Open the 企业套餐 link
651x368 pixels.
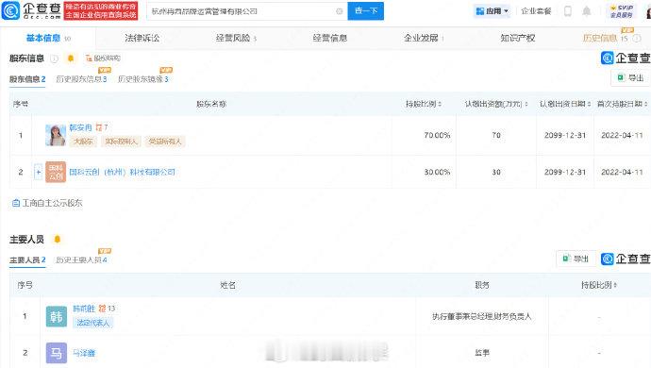536,11
